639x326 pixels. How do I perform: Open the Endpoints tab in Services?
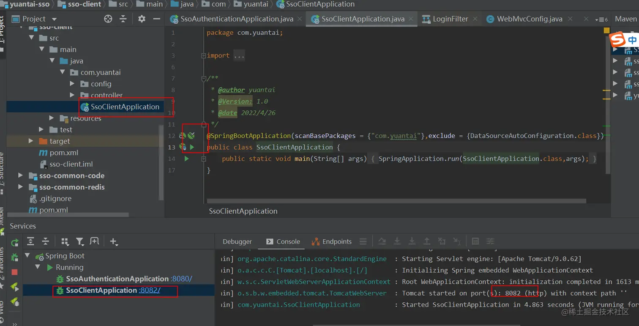332,241
